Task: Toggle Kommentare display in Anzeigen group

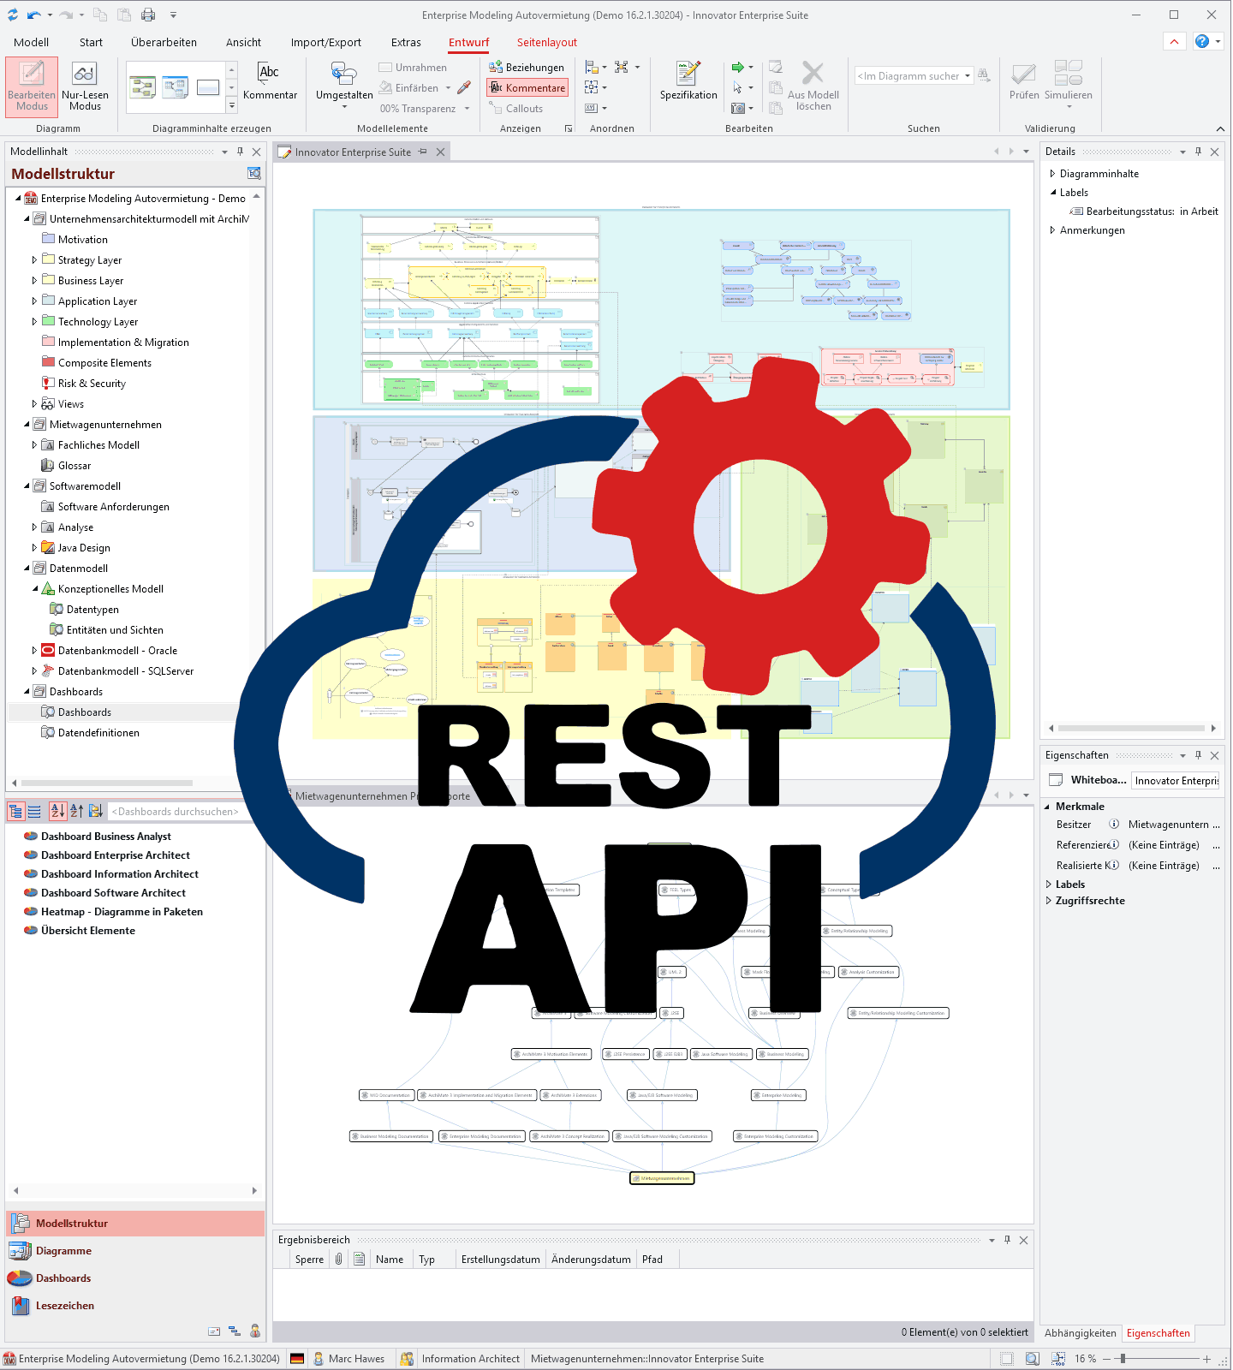Action: tap(527, 88)
